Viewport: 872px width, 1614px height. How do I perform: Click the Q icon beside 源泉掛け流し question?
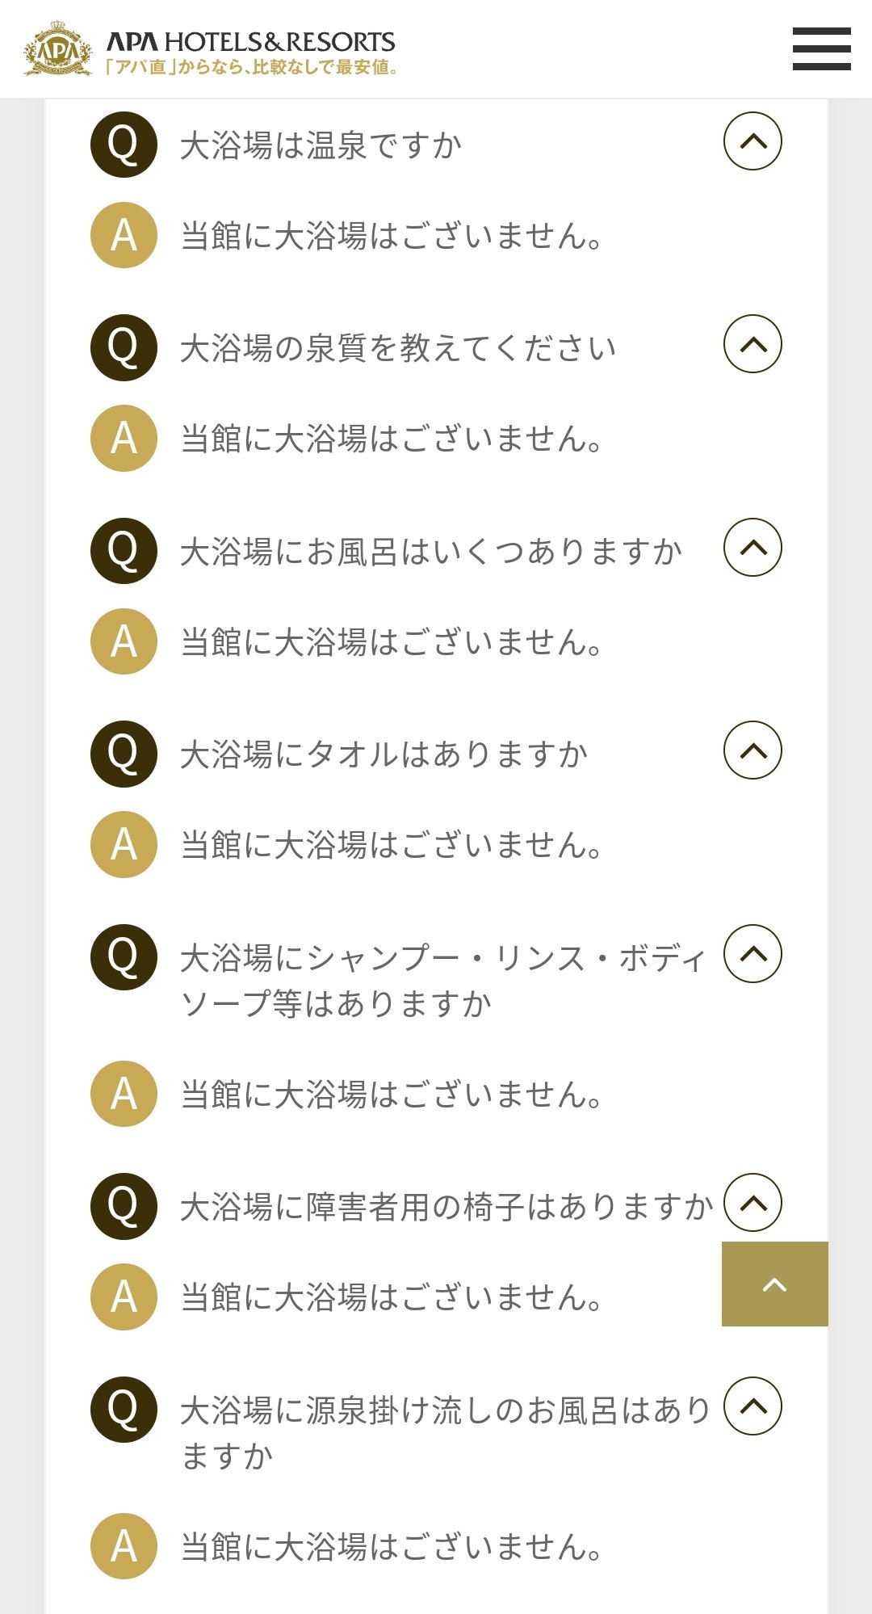[x=123, y=1410]
